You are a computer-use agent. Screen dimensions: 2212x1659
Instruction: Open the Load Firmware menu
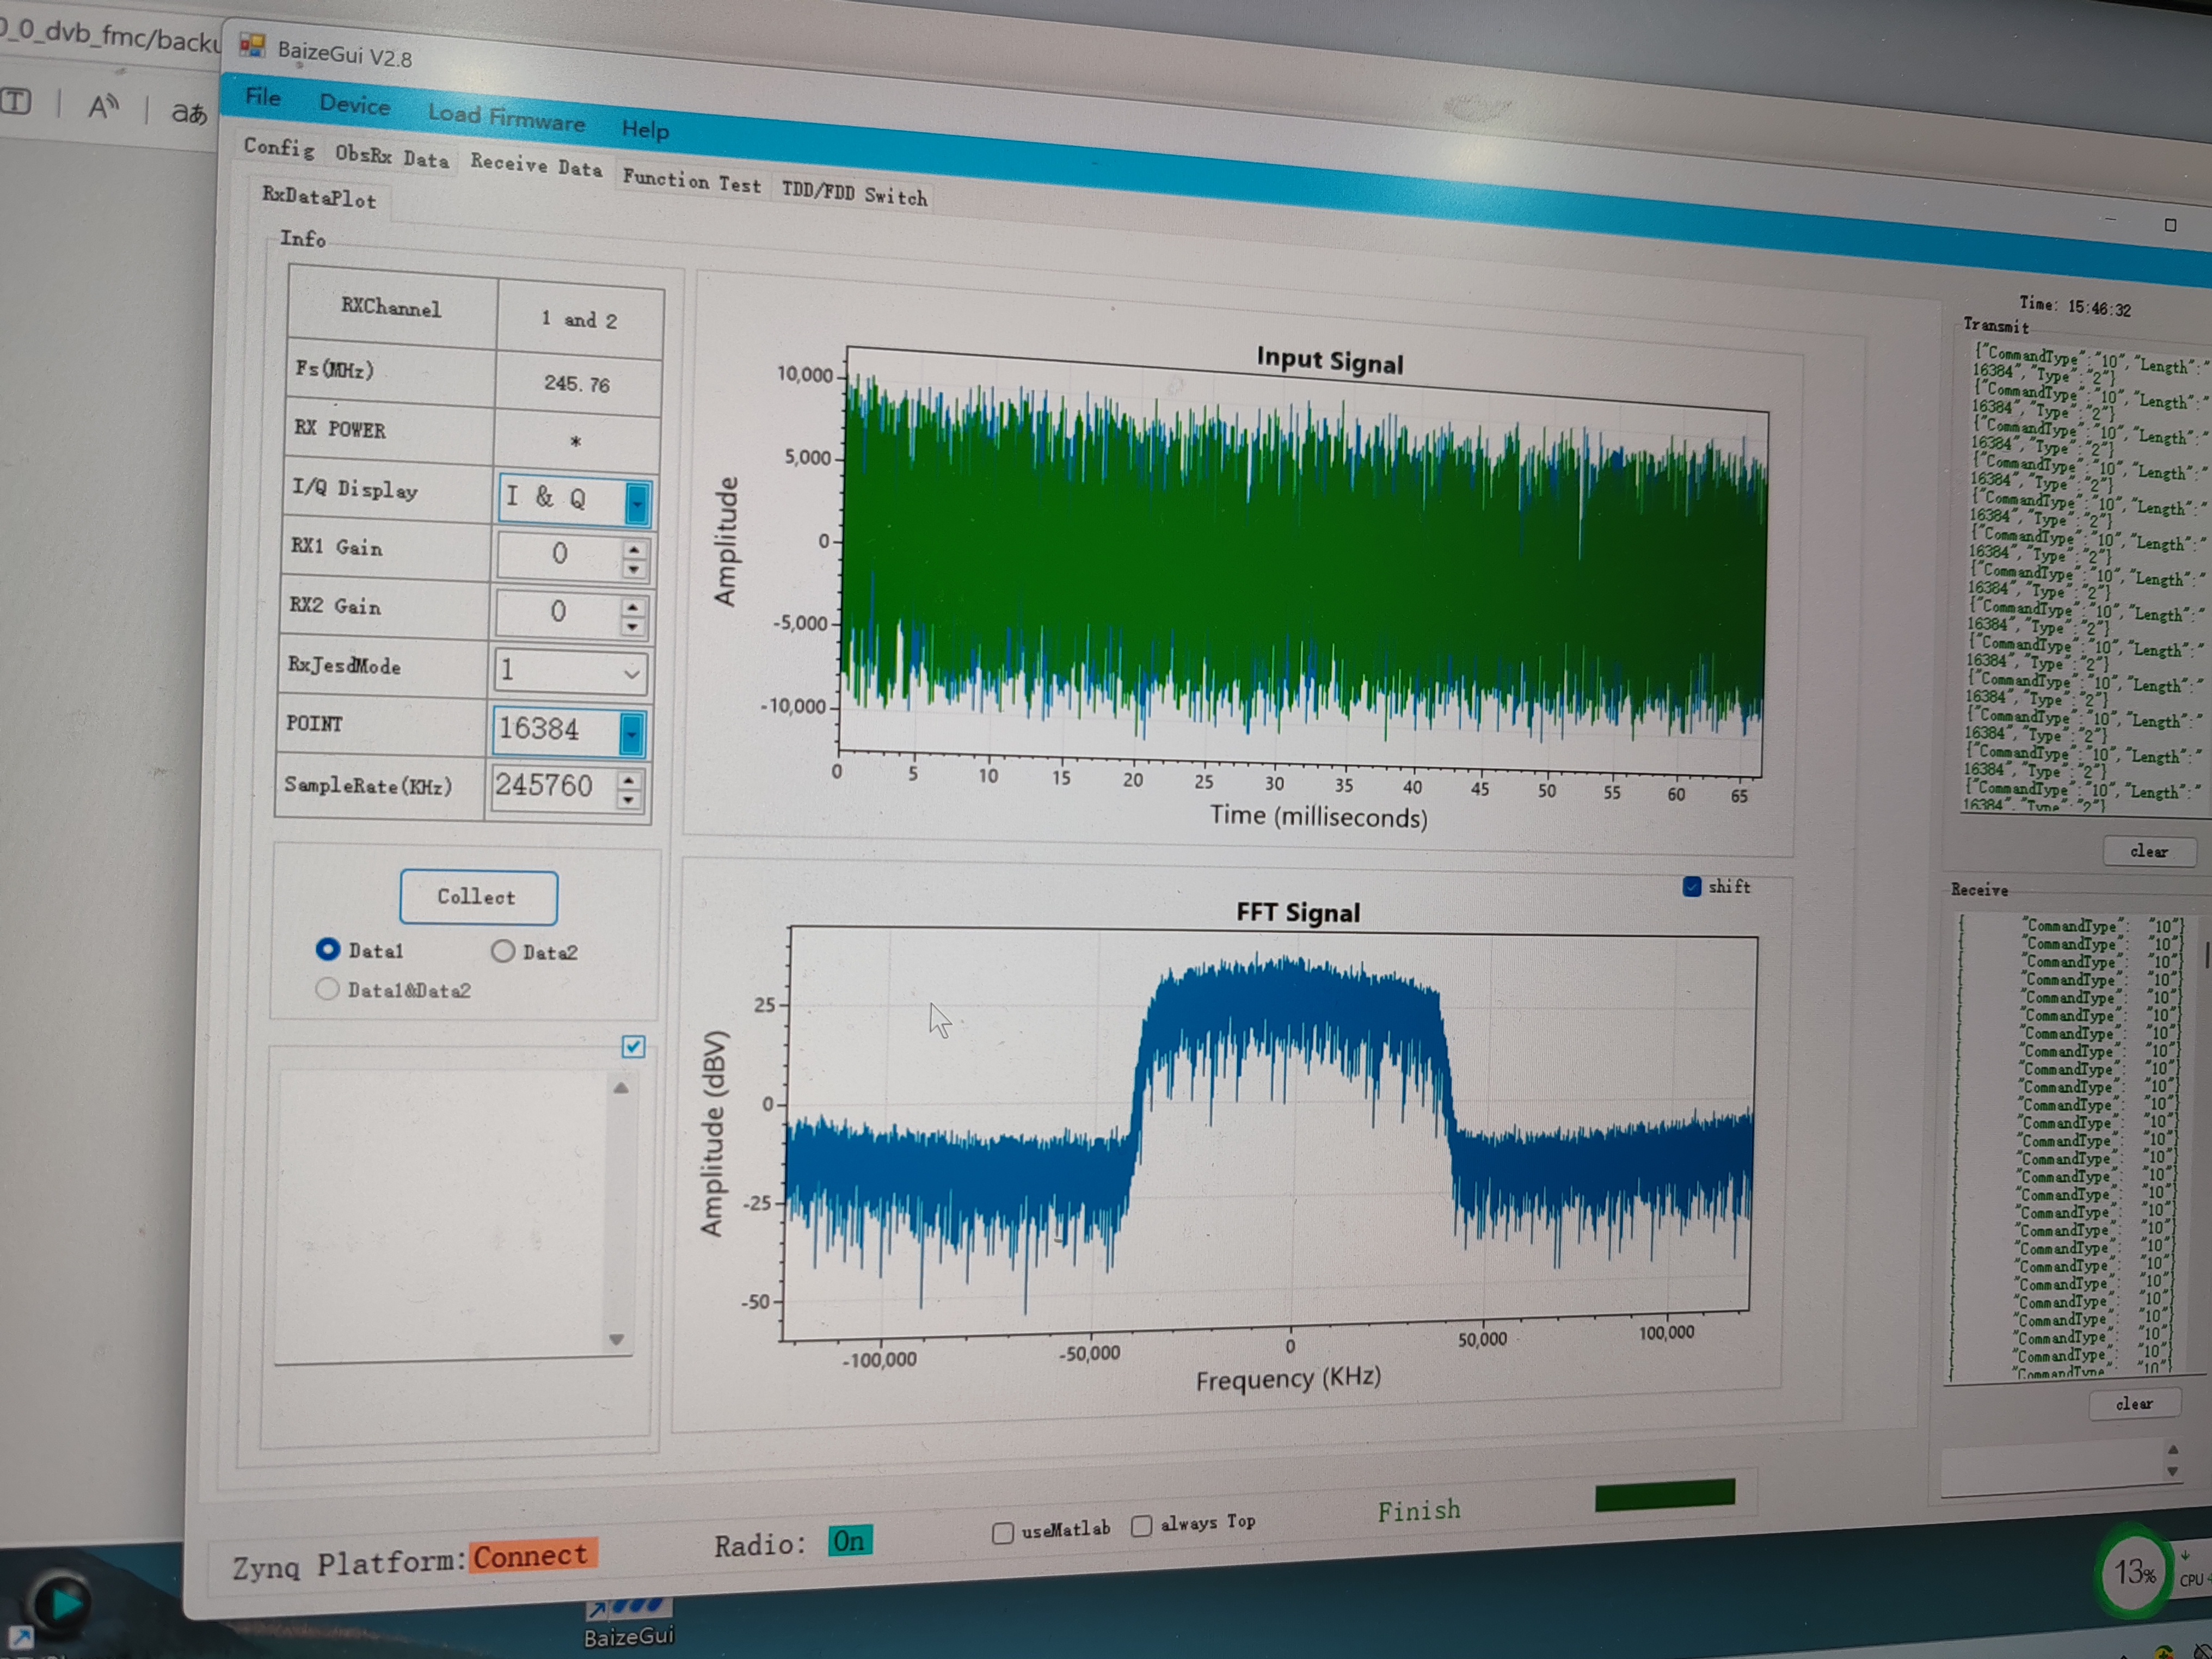click(x=507, y=117)
